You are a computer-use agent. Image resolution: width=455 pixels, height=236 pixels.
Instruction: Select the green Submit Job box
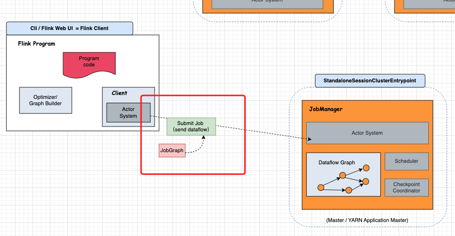(191, 126)
